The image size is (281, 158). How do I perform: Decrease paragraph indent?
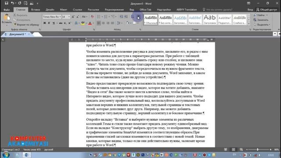(121, 17)
